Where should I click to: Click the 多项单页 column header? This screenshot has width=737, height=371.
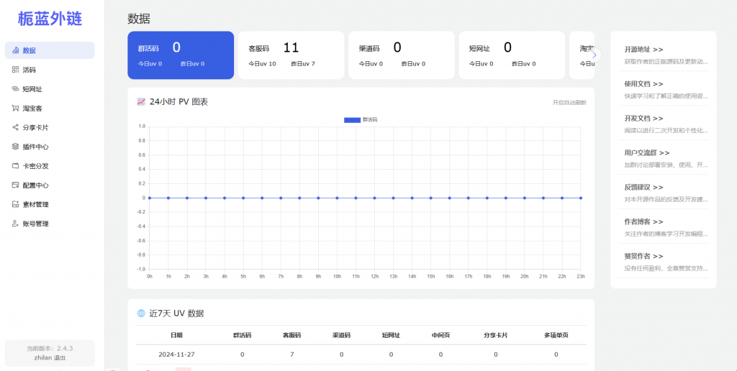pos(556,335)
